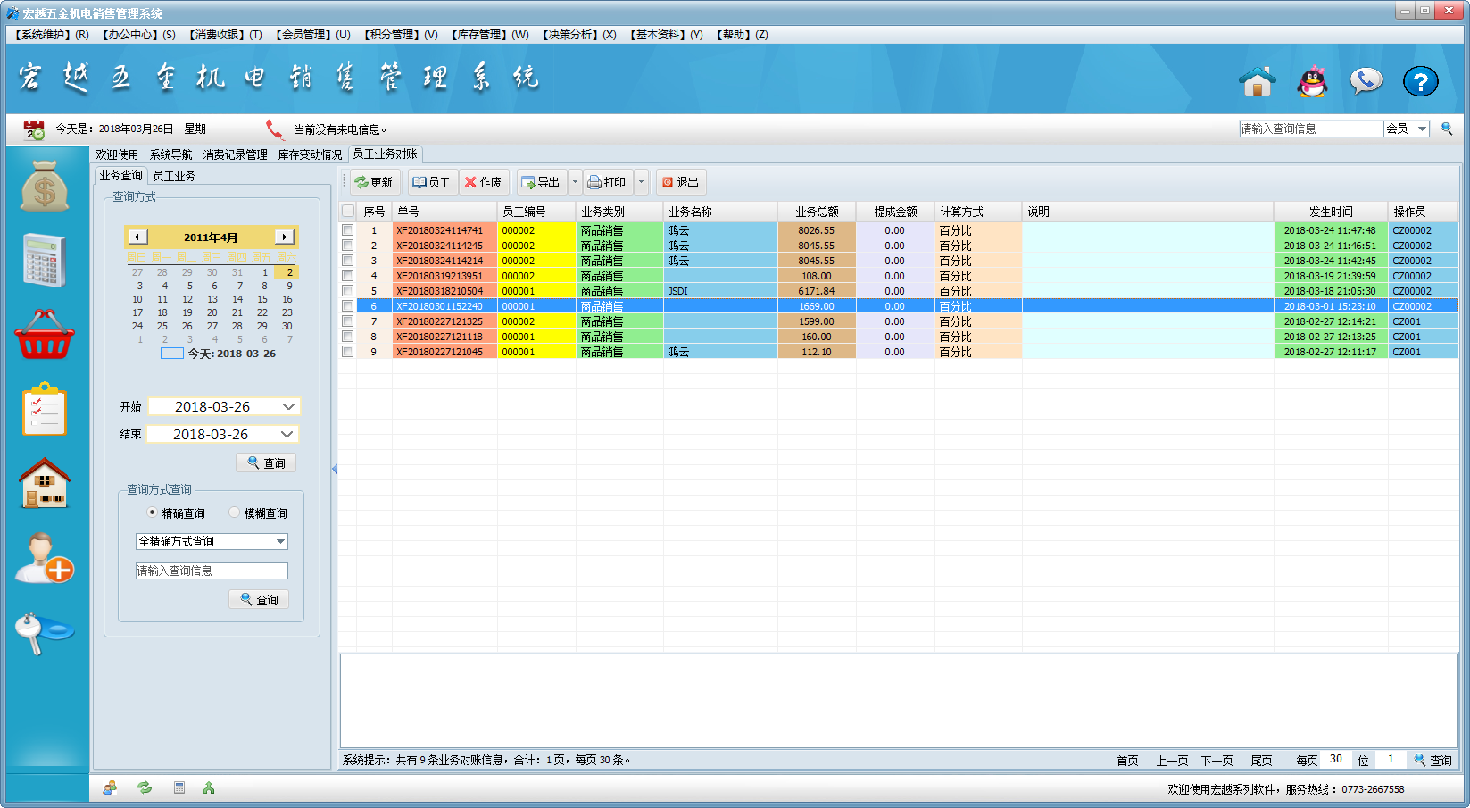This screenshot has height=808, width=1470.
Task: Select the 模糊查询 radio button
Action: click(234, 512)
